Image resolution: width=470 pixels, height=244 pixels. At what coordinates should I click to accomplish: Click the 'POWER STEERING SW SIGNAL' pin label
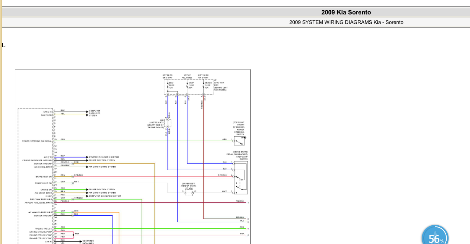pyautogui.click(x=37, y=141)
